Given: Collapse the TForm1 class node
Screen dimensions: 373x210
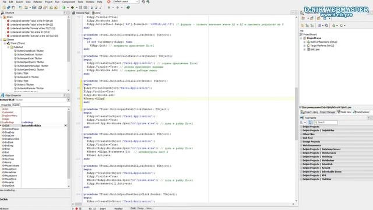Looking at the screenshot, I should (5, 43).
